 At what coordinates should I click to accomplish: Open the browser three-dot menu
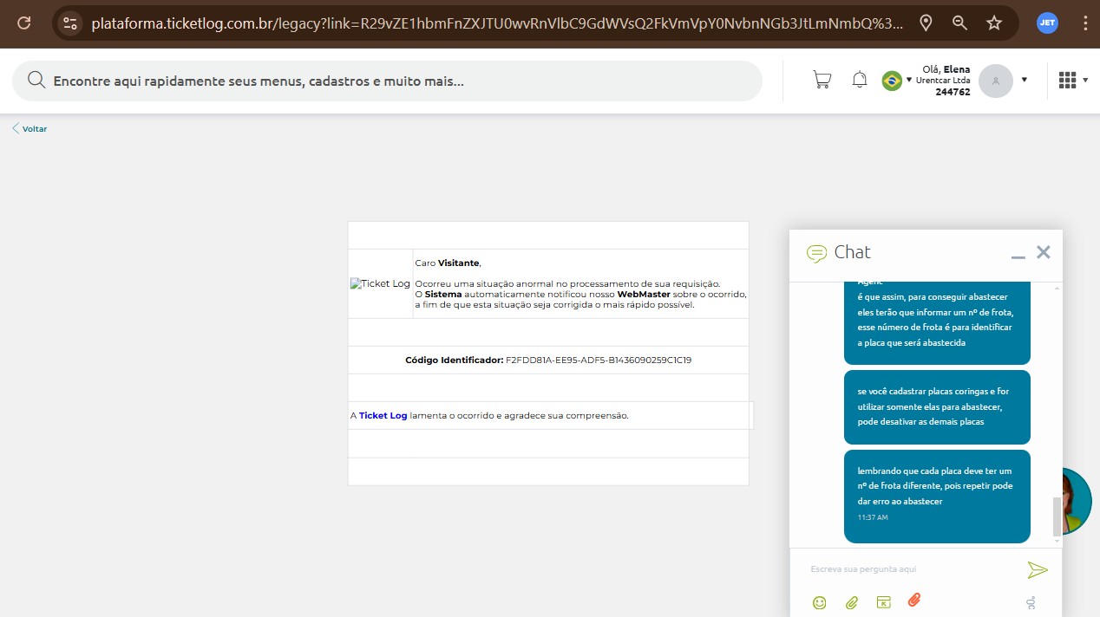pos(1084,23)
